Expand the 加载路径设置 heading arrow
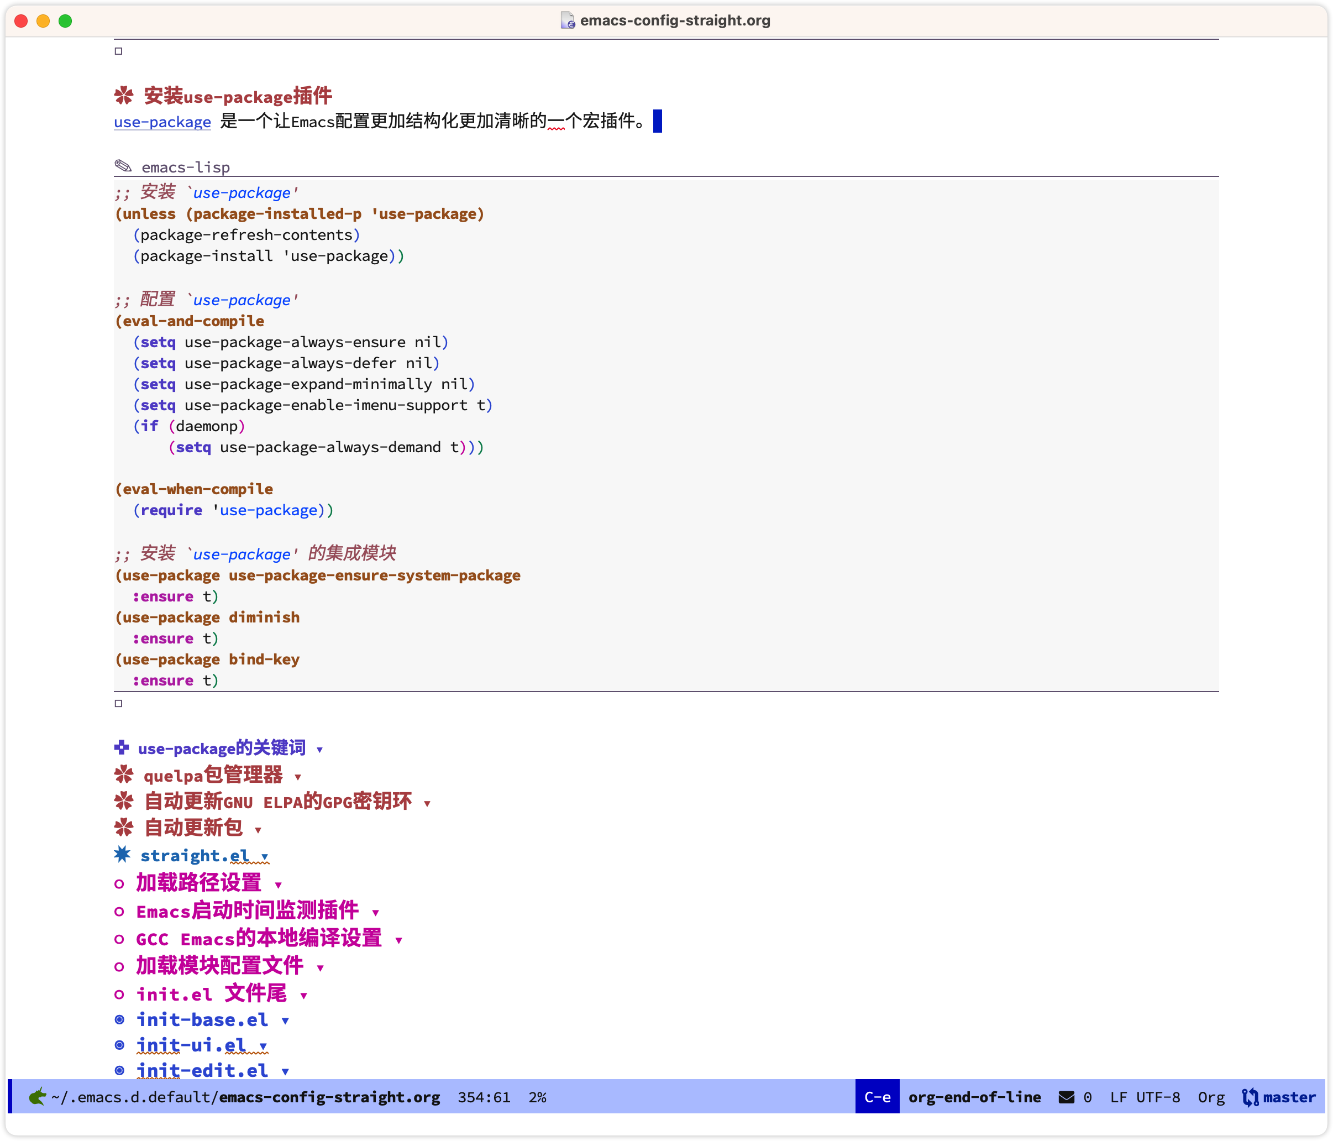Image resolution: width=1333 pixels, height=1141 pixels. pyautogui.click(x=279, y=886)
